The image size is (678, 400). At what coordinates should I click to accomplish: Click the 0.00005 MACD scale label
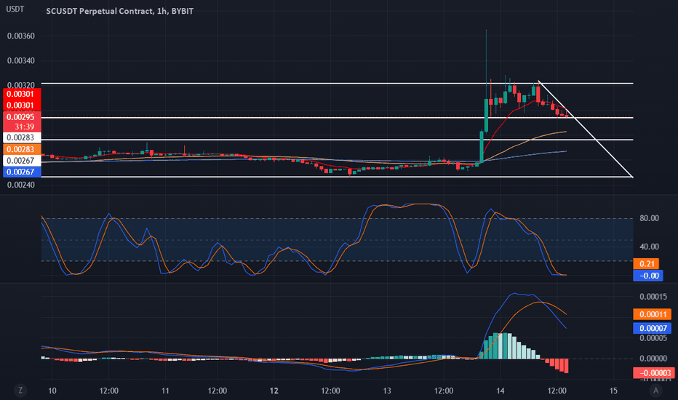653,337
